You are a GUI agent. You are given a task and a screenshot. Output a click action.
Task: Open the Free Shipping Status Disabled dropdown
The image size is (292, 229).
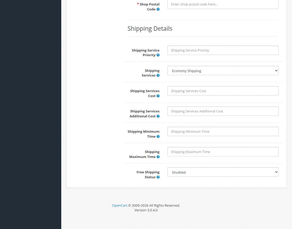click(x=223, y=172)
